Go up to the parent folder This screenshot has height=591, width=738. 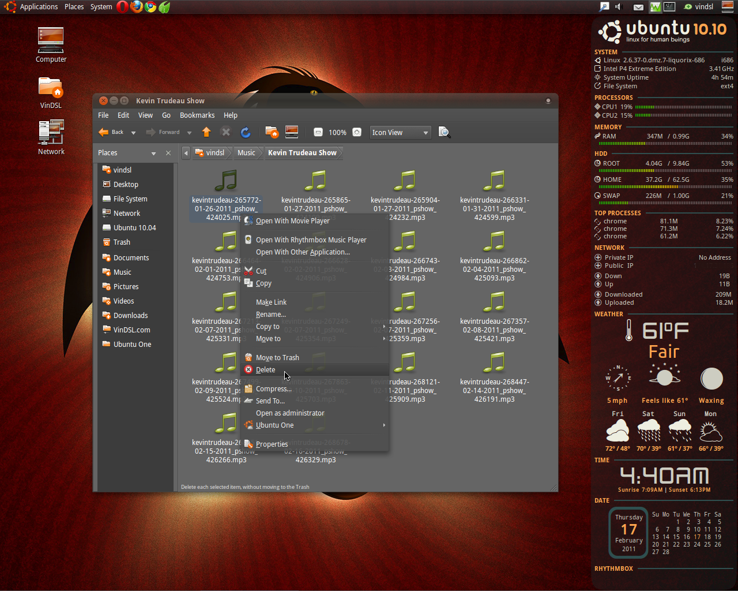(206, 132)
